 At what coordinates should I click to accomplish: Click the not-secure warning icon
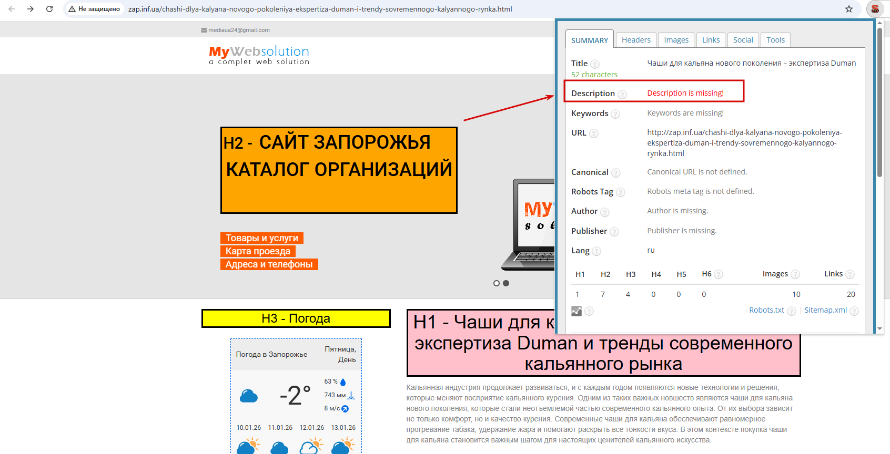[x=72, y=9]
